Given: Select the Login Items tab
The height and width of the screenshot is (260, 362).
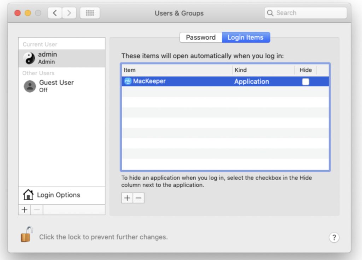Looking at the screenshot, I should [x=246, y=37].
